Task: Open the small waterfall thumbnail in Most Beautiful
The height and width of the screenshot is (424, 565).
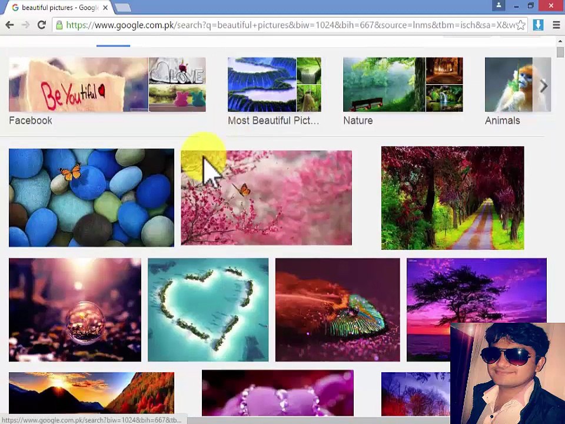Action: pyautogui.click(x=309, y=71)
